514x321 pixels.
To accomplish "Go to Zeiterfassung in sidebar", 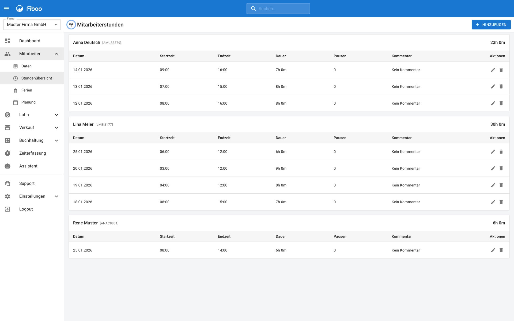I will pos(32,153).
